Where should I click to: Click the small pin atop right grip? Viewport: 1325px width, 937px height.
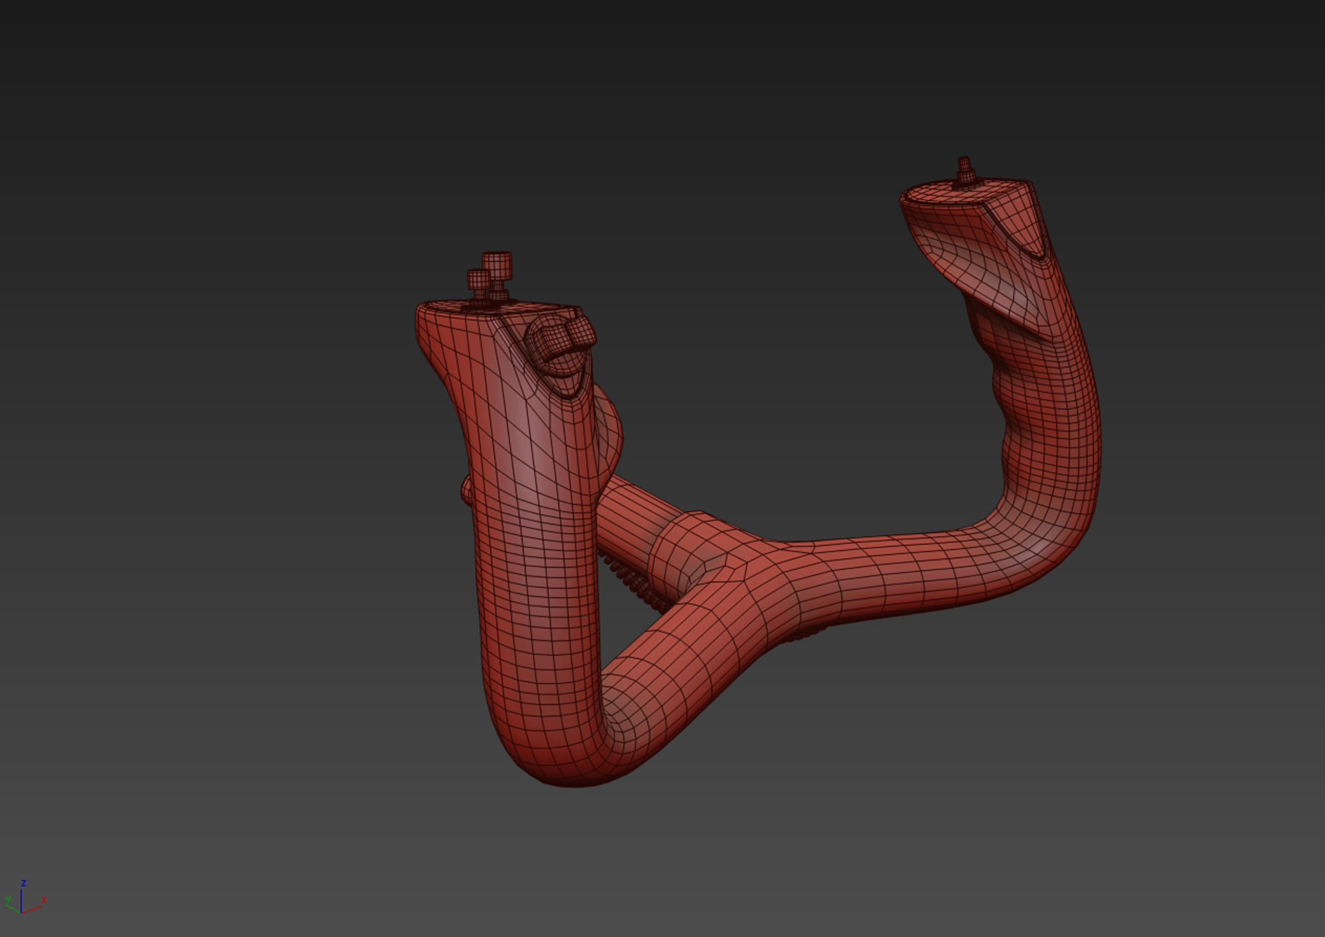tap(965, 172)
